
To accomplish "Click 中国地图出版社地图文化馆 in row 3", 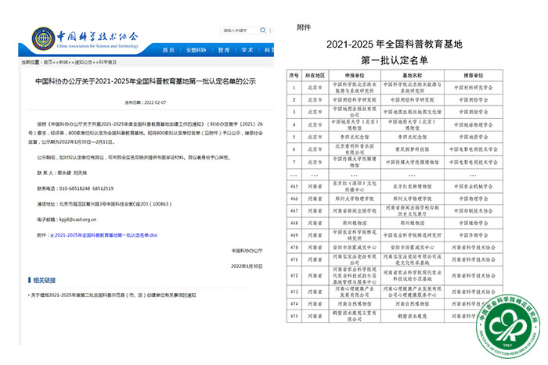I will click(x=413, y=112).
